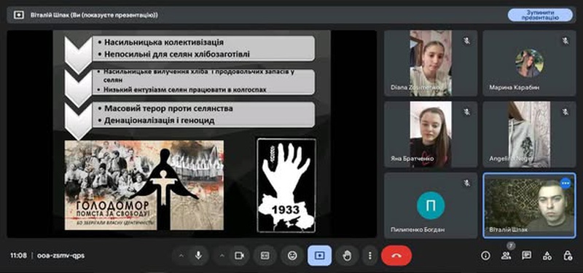
Task: End the call with red button
Action: pyautogui.click(x=396, y=256)
